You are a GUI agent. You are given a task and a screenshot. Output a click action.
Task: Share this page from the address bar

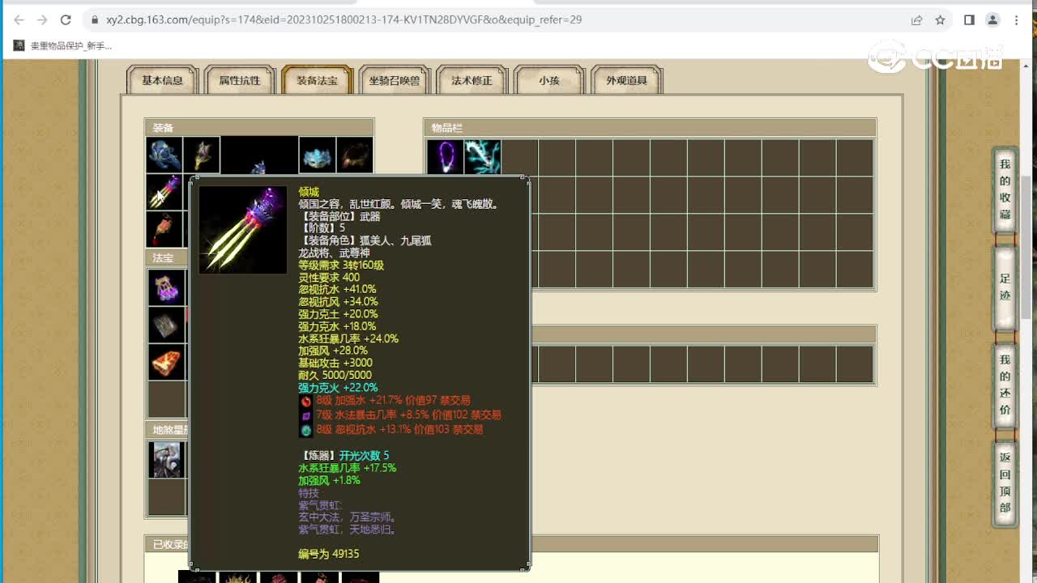point(916,19)
